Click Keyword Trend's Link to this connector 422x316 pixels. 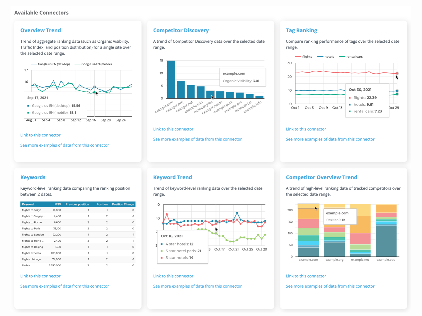[173, 276]
